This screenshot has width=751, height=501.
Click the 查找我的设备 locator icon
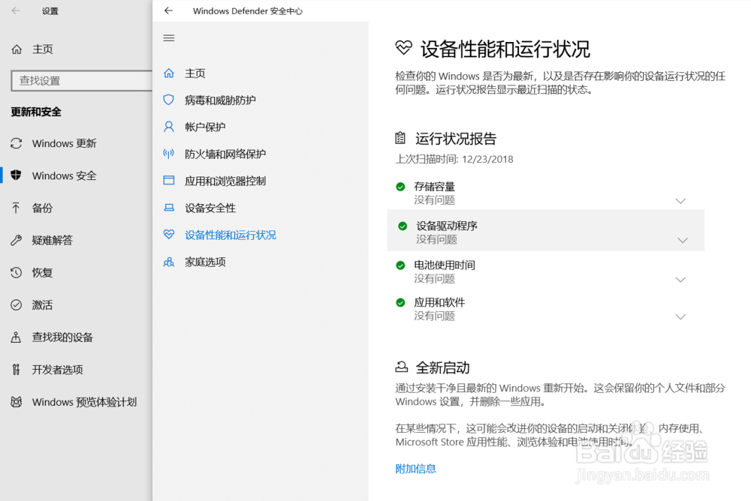click(x=16, y=337)
